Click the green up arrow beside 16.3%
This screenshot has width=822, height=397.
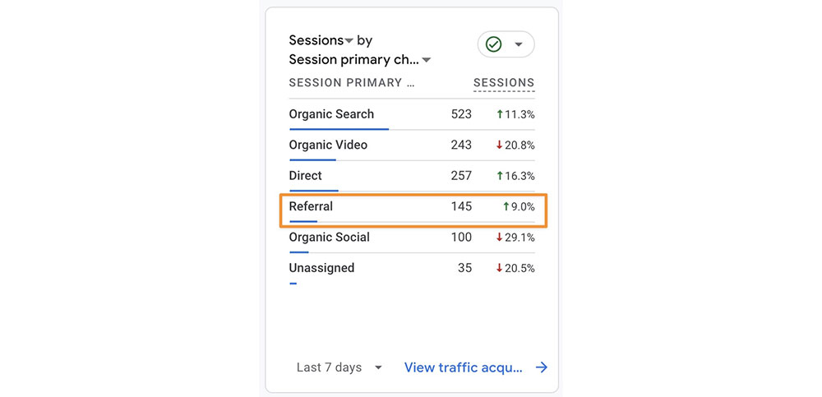[x=499, y=176]
